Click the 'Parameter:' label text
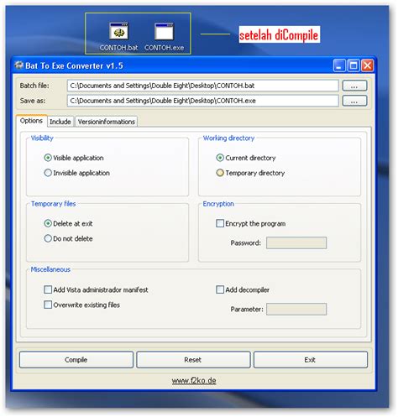This screenshot has height=417, width=398. (247, 309)
